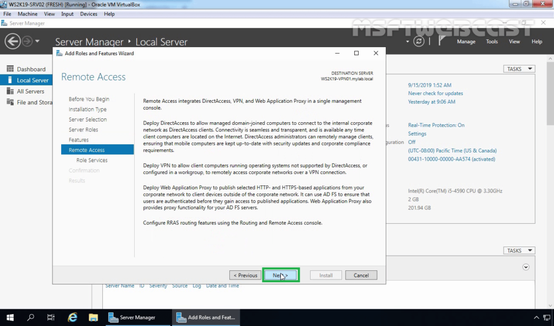Select All Servers in sidebar
554x326 pixels.
click(26, 91)
